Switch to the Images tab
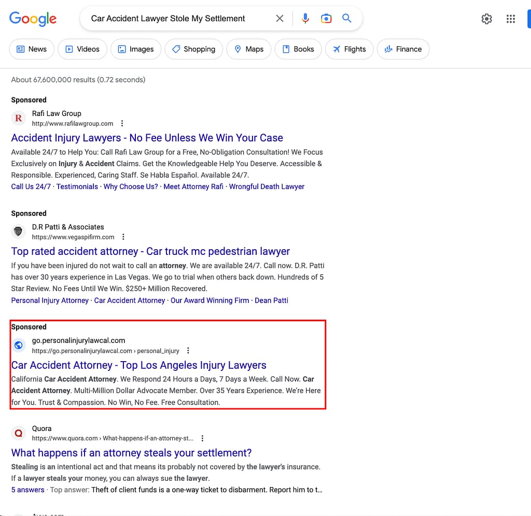Image resolution: width=531 pixels, height=516 pixels. click(x=136, y=49)
